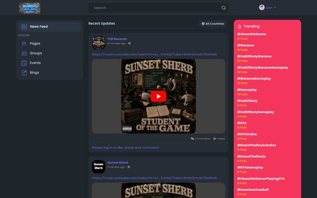Click Trill Records profile avatar
This screenshot has height=198, width=317.
tap(99, 43)
